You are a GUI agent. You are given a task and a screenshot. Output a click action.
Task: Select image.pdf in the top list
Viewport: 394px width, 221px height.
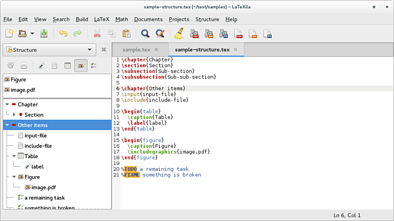click(x=21, y=90)
